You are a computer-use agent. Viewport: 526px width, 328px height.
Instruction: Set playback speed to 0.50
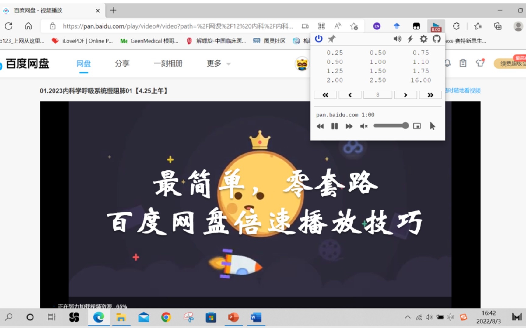[x=378, y=53]
